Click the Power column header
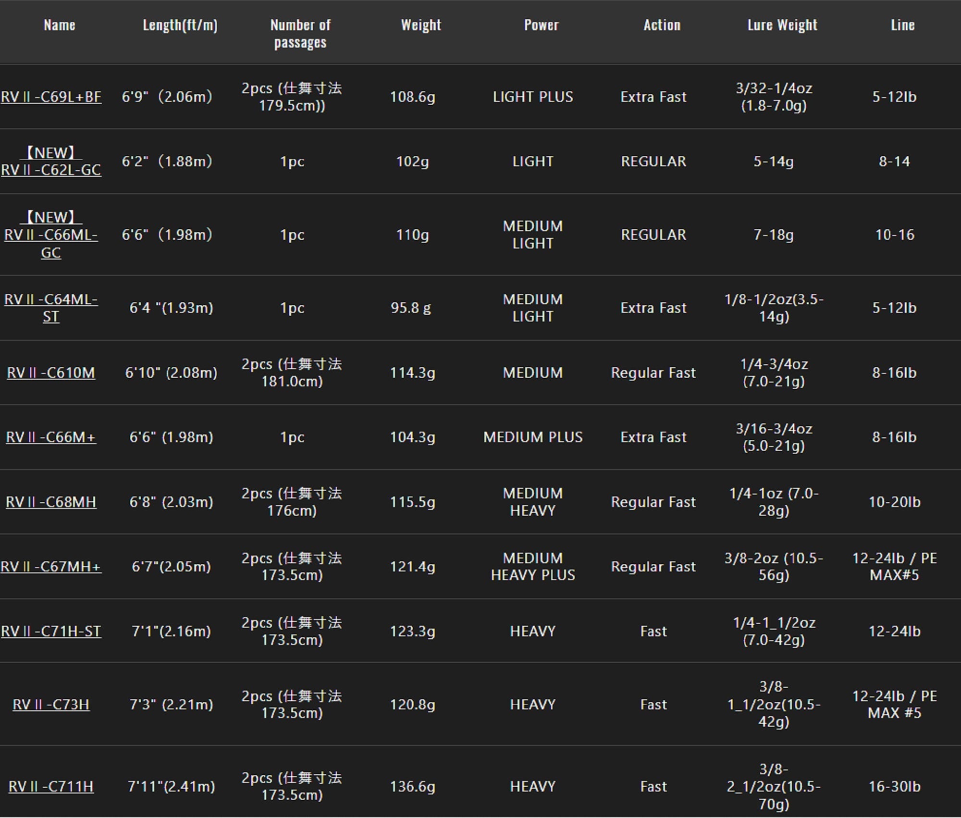Image resolution: width=961 pixels, height=818 pixels. pyautogui.click(x=542, y=25)
